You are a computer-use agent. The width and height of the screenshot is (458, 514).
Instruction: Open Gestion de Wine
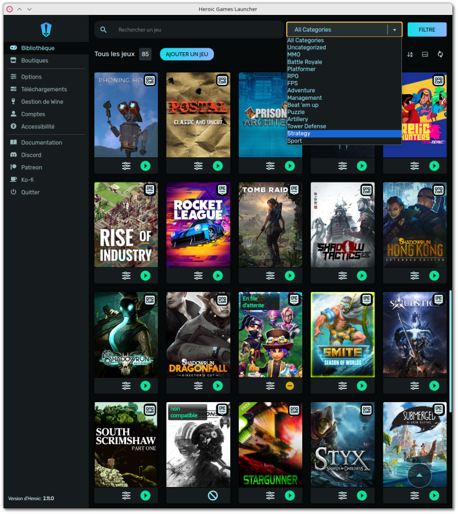point(46,102)
